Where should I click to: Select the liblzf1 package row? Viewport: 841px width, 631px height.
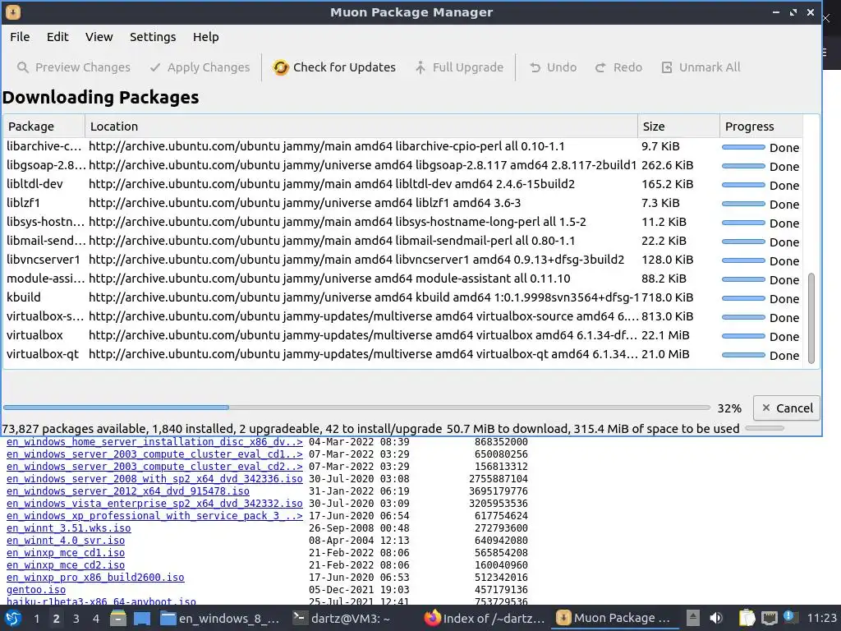pos(402,204)
